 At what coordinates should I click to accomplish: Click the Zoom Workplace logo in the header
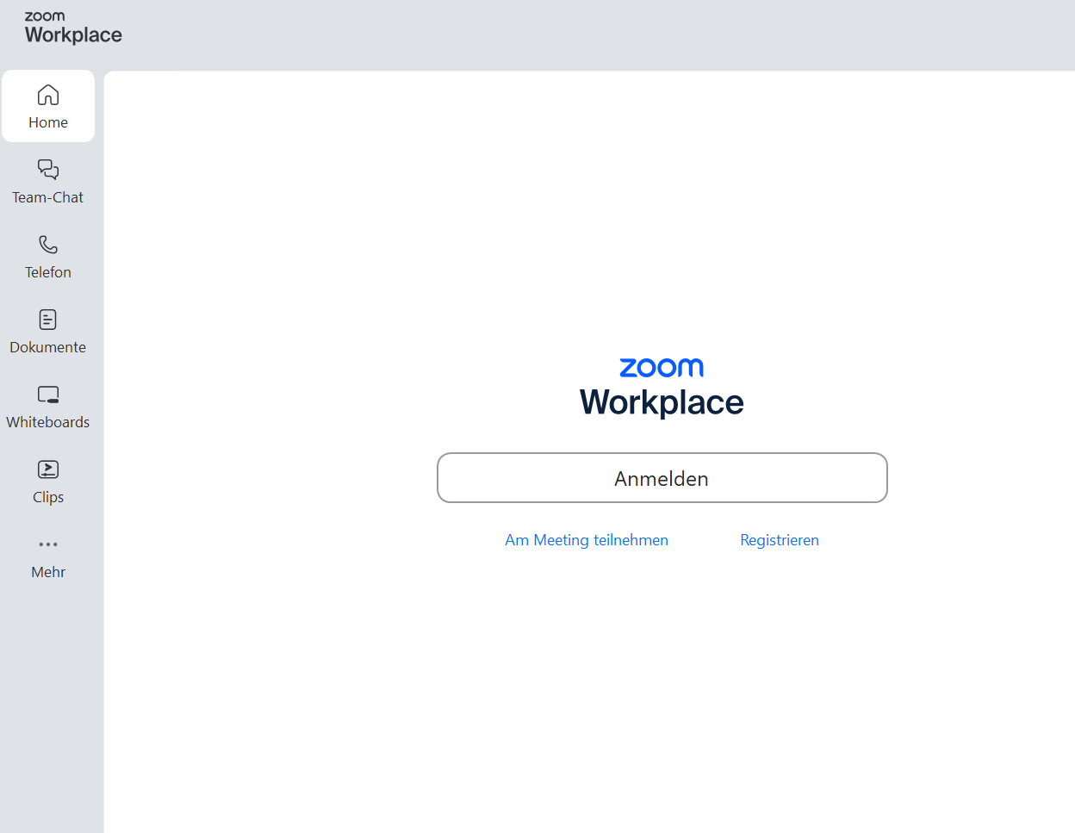[x=73, y=28]
